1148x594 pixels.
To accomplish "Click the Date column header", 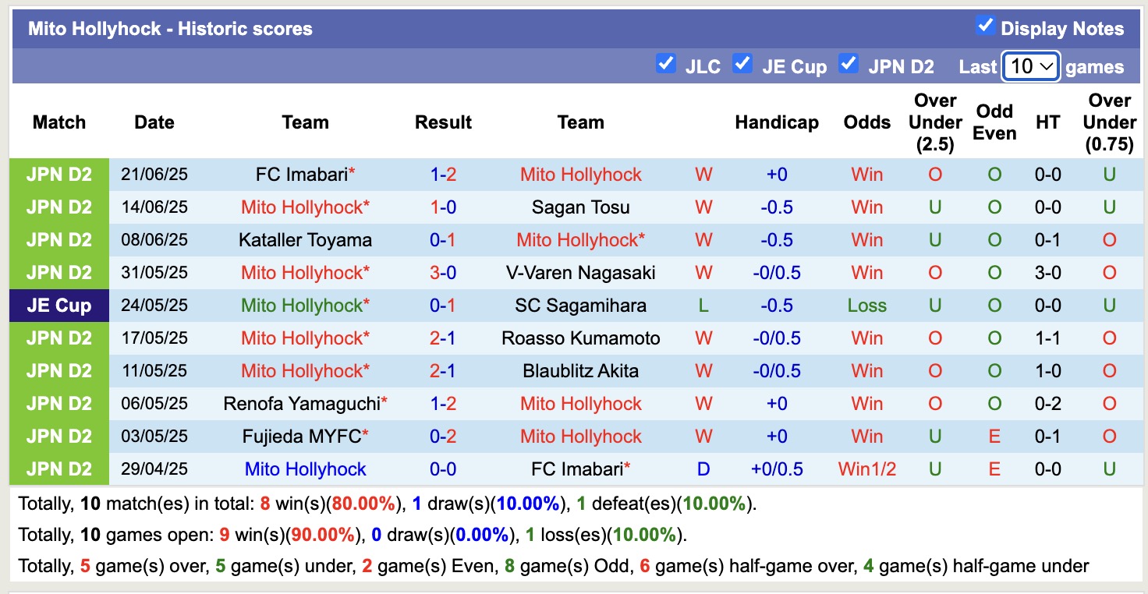I will [154, 122].
